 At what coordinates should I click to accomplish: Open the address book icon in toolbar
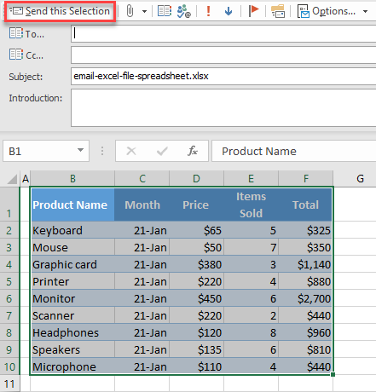(165, 11)
